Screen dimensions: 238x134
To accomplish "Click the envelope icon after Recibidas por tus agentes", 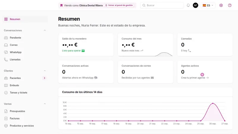I will [152, 78].
